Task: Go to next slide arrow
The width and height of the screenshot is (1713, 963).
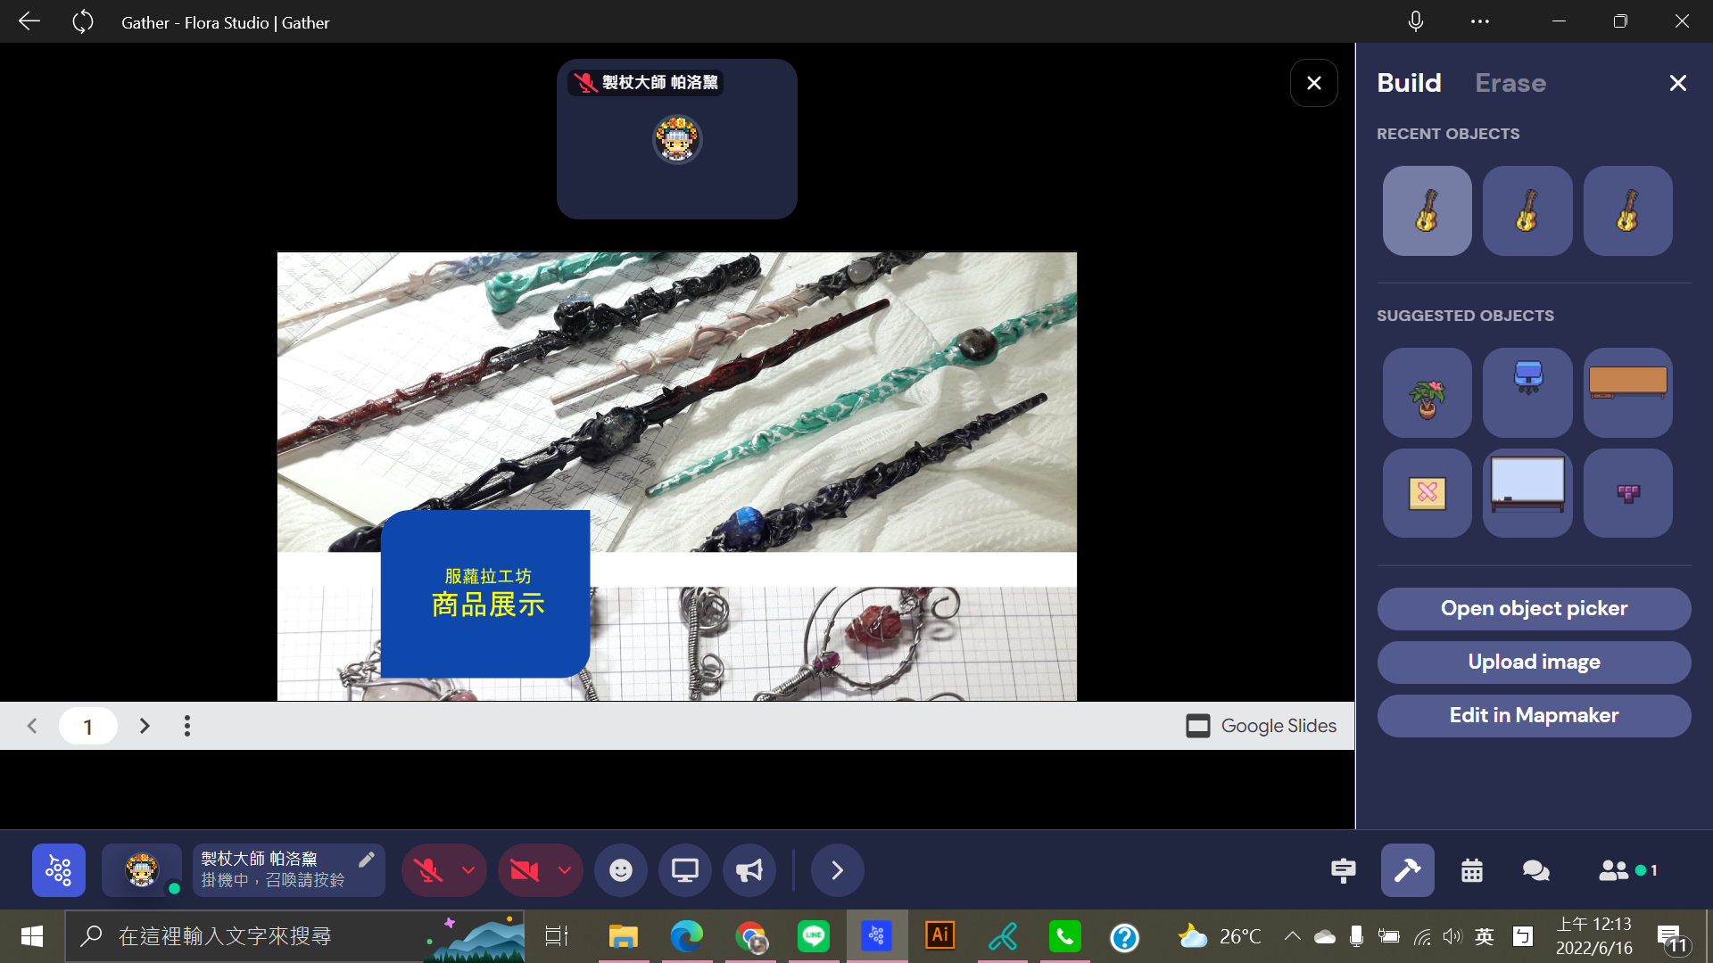Action: click(145, 726)
